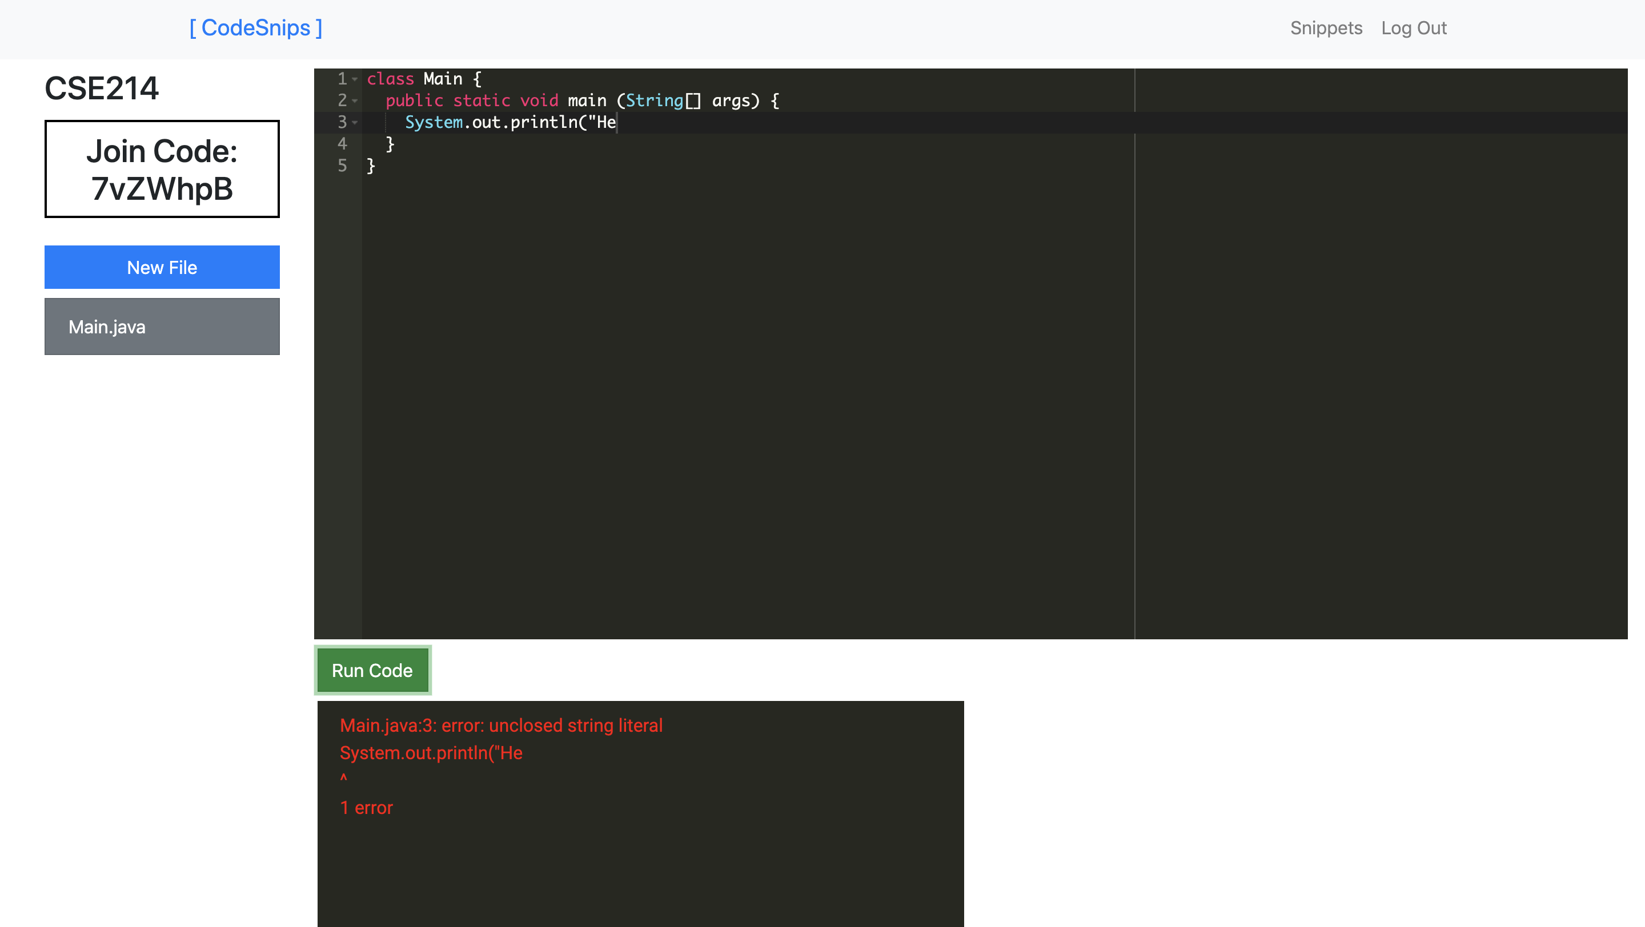Click the '1 error' text in output

click(366, 808)
